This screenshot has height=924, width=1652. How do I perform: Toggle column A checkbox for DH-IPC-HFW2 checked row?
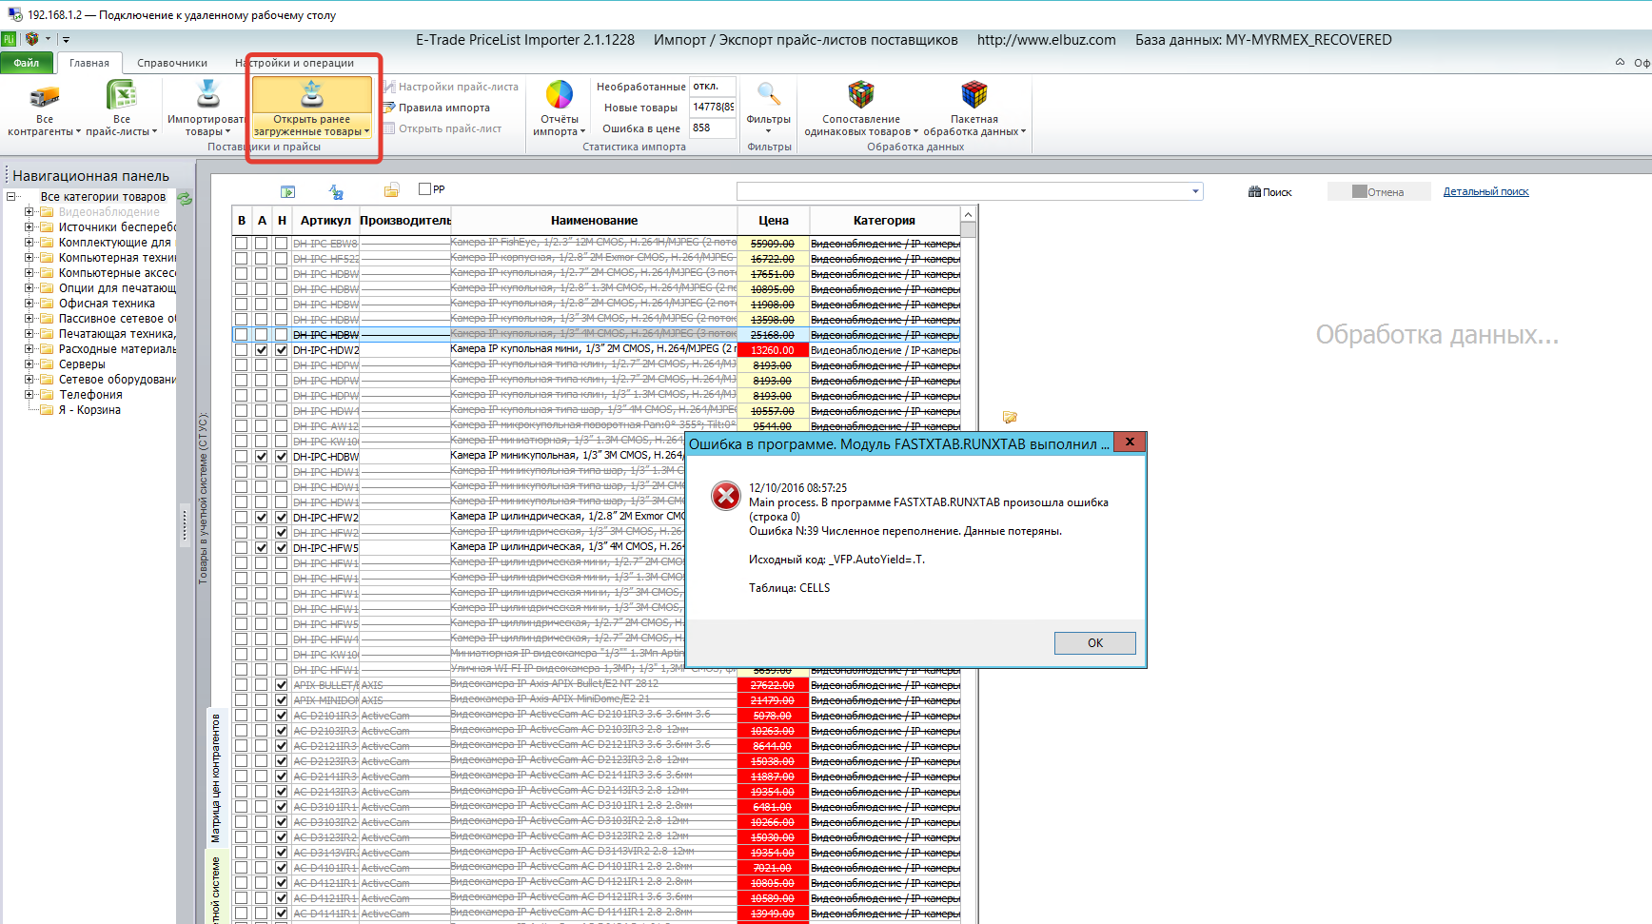(262, 518)
